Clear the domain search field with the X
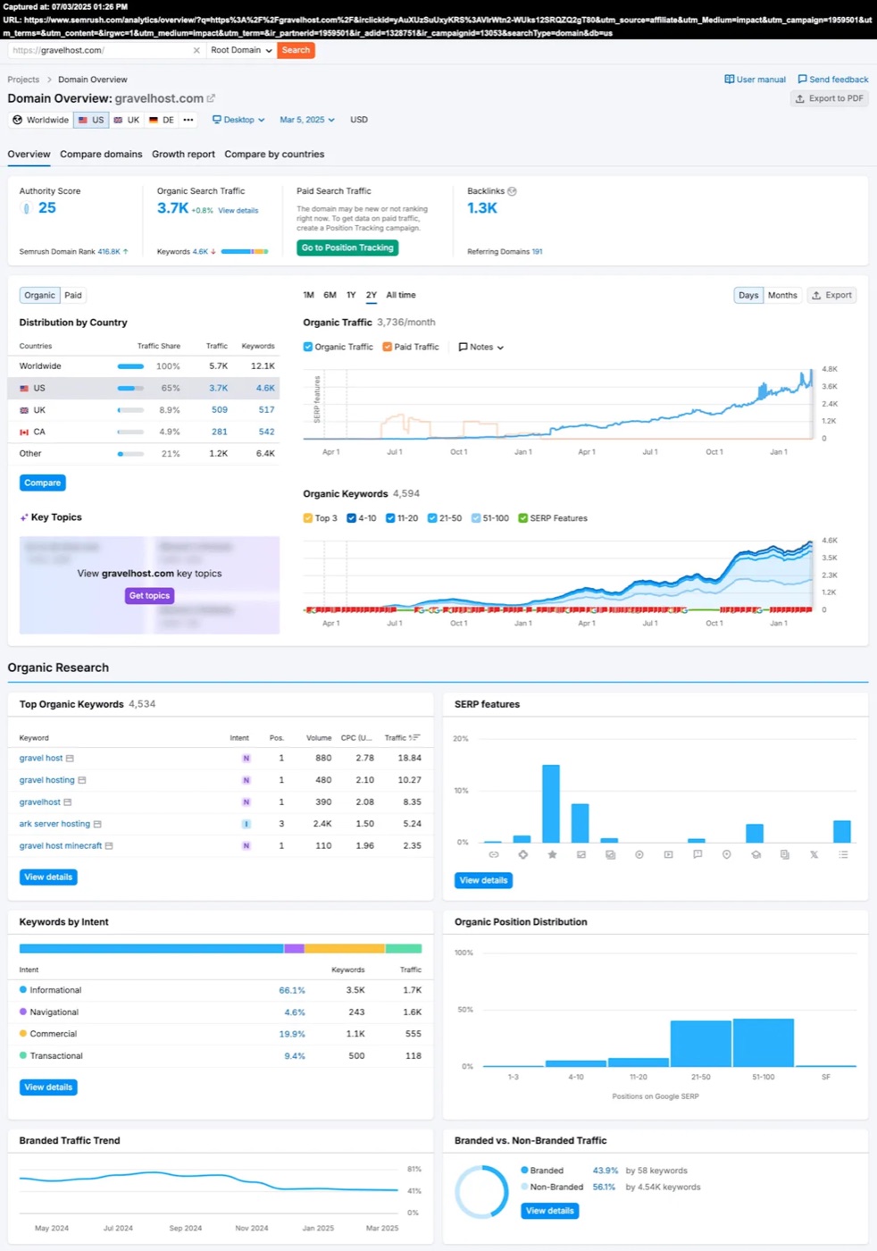Image resolution: width=877 pixels, height=1251 pixels. 196,51
